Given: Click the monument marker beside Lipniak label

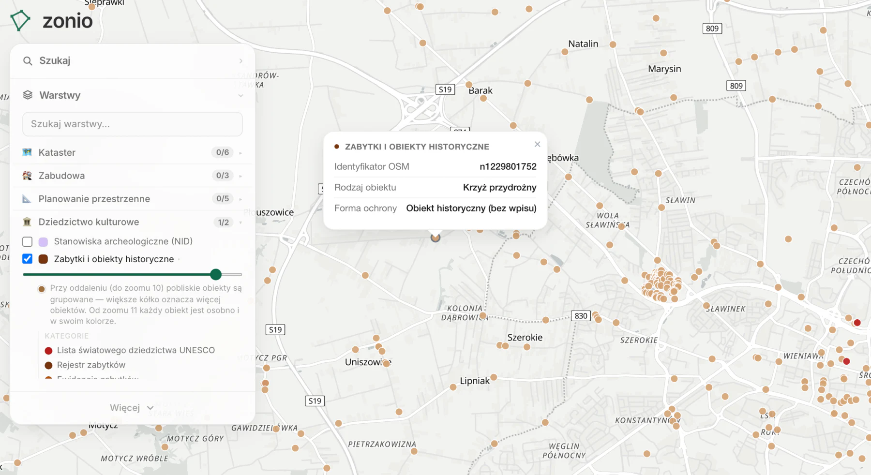Looking at the screenshot, I should 494,377.
